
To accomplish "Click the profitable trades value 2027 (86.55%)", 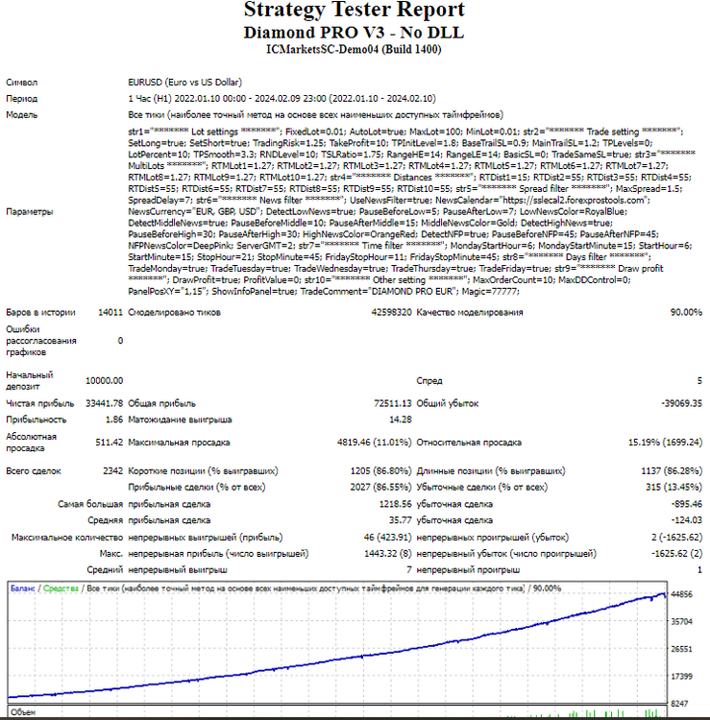I will pos(381,487).
